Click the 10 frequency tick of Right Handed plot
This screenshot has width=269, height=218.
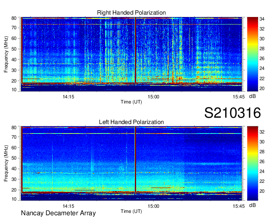pos(14,90)
